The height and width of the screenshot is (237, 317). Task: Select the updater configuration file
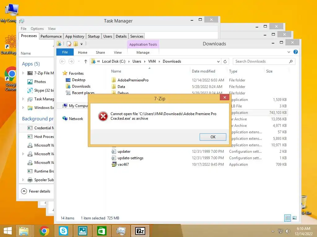124,151
